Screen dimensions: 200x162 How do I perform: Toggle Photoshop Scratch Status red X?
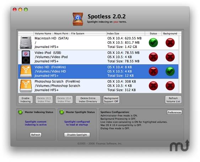point(153,86)
